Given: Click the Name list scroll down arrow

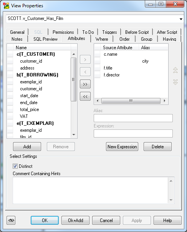Looking at the screenshot, I should [x=74, y=135].
